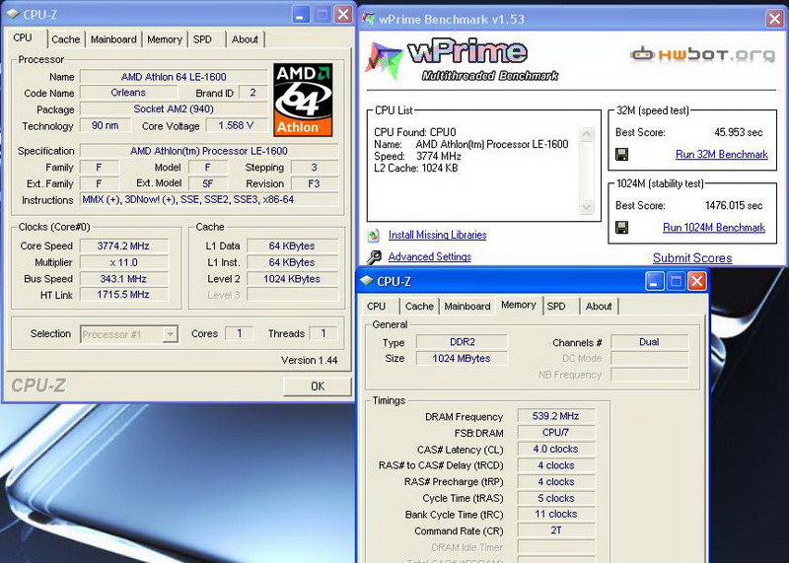Close the top CPU-Z window
The height and width of the screenshot is (563, 789).
(x=343, y=15)
